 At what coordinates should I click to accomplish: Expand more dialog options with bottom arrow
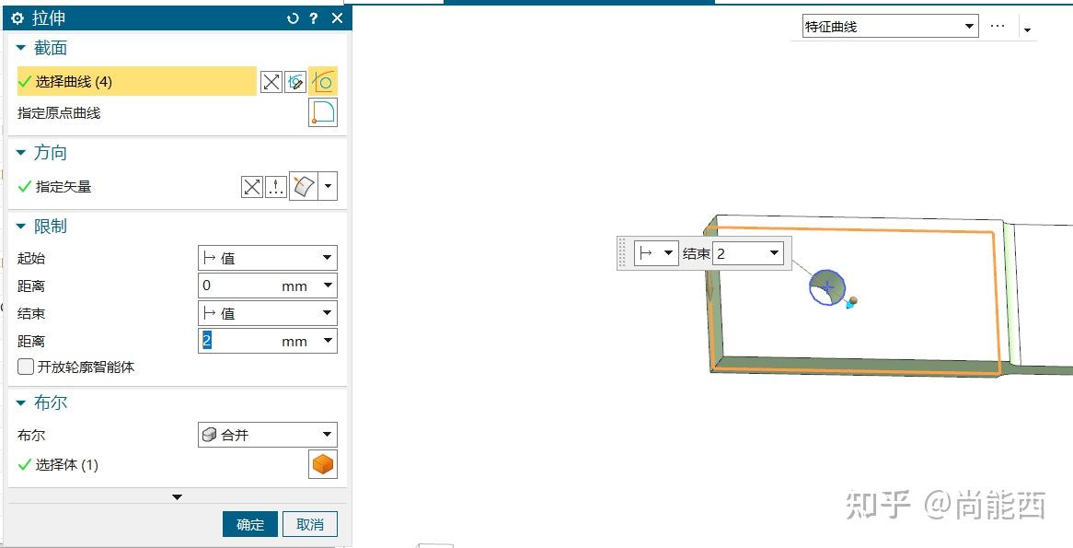177,497
